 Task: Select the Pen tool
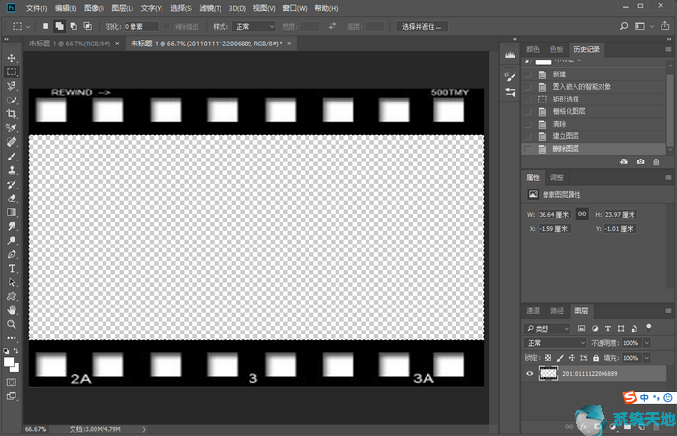click(x=12, y=254)
